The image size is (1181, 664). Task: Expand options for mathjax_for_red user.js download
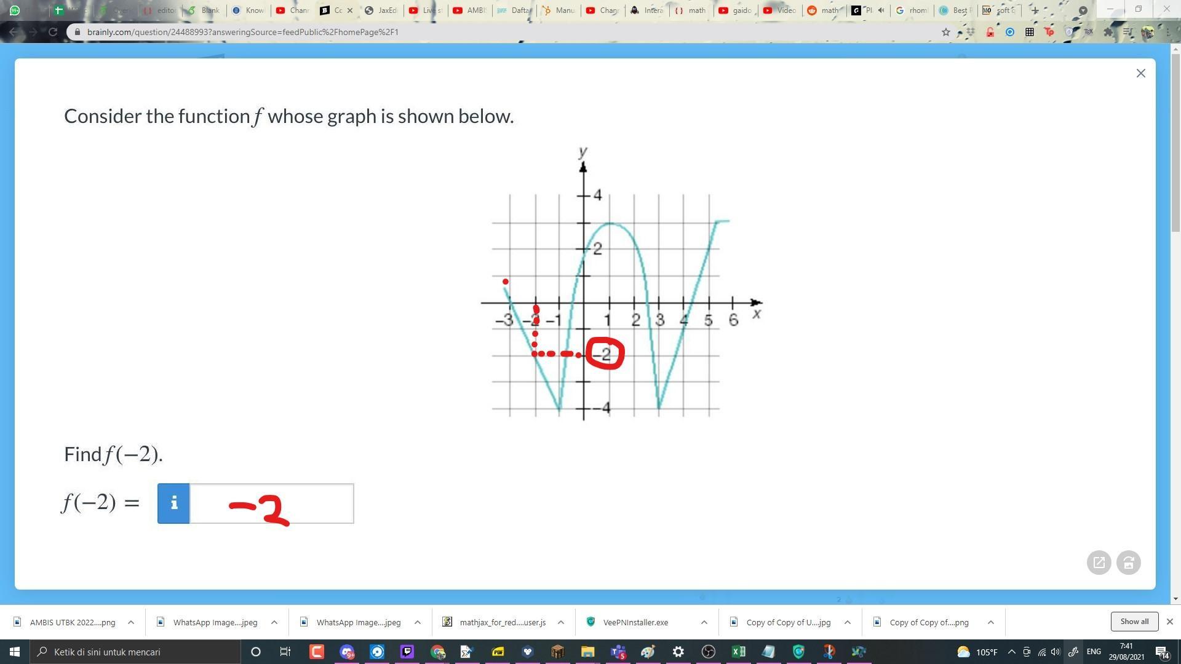pyautogui.click(x=560, y=622)
